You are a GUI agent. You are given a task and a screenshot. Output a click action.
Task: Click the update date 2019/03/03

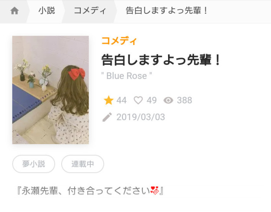(x=141, y=117)
